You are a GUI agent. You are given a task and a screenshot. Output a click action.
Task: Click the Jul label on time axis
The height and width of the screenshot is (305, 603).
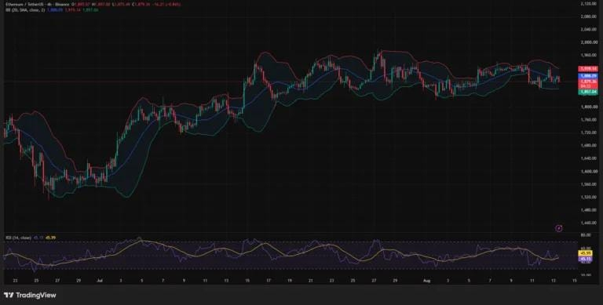pyautogui.click(x=100, y=281)
